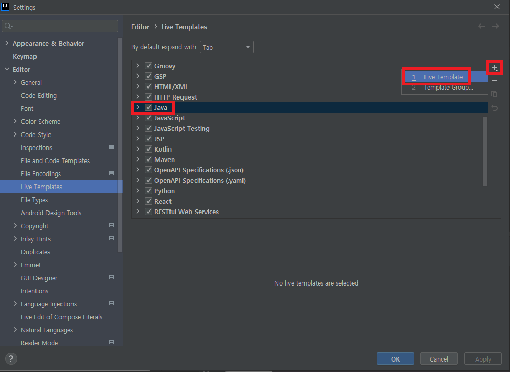The height and width of the screenshot is (372, 510).
Task: Expand the Natural Languages node
Action: (15, 329)
